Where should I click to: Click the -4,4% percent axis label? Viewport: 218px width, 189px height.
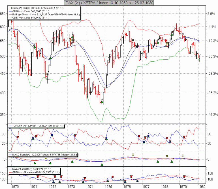[212, 27]
